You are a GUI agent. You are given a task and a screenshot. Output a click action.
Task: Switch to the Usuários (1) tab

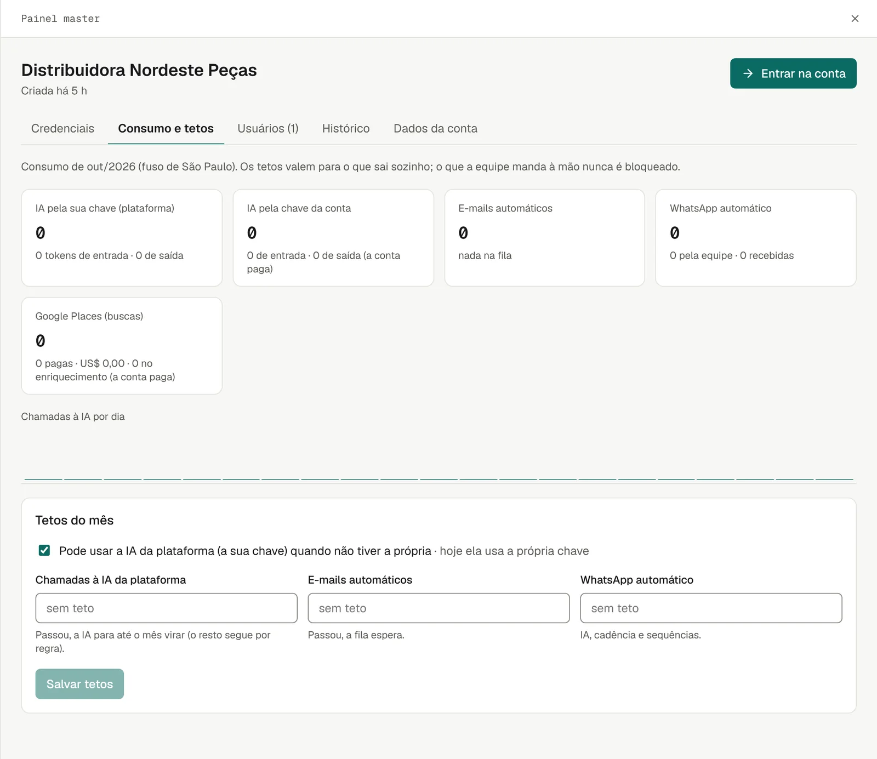click(x=268, y=128)
